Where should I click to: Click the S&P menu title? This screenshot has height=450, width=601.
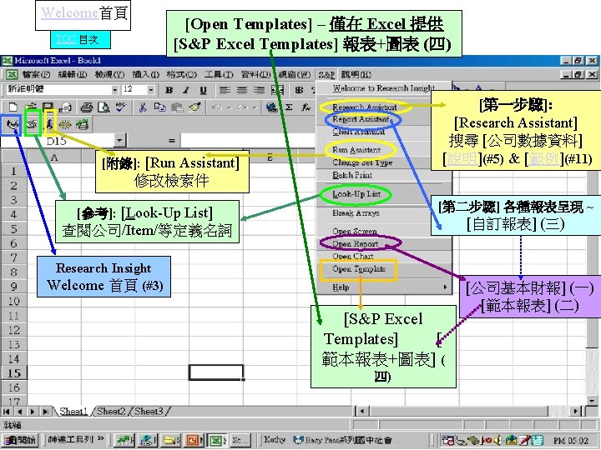326,74
